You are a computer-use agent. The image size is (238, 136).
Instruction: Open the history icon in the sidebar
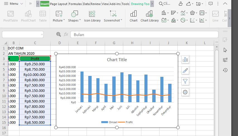click(x=225, y=70)
